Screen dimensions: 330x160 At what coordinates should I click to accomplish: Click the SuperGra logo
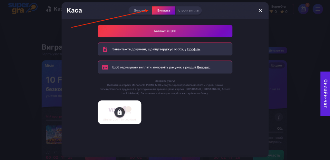click(x=23, y=8)
